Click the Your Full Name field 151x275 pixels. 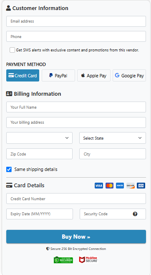pyautogui.click(x=76, y=107)
